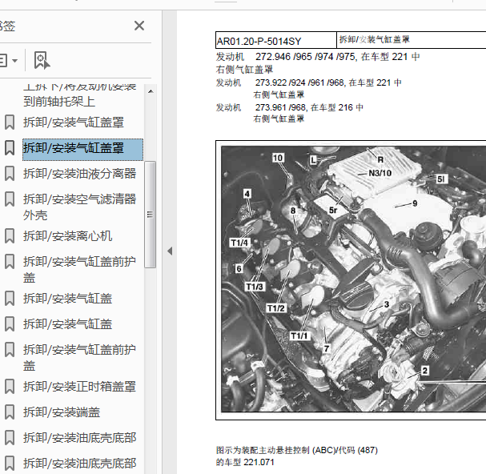Image resolution: width=486 pixels, height=474 pixels.
Task: Click the engine line 273.922 /924 /961 /968
Action: (309, 82)
